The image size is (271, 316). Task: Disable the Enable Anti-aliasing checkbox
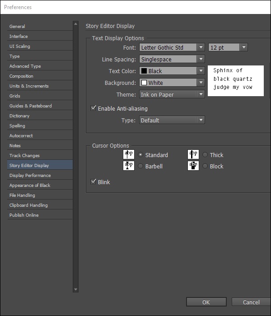[93, 108]
